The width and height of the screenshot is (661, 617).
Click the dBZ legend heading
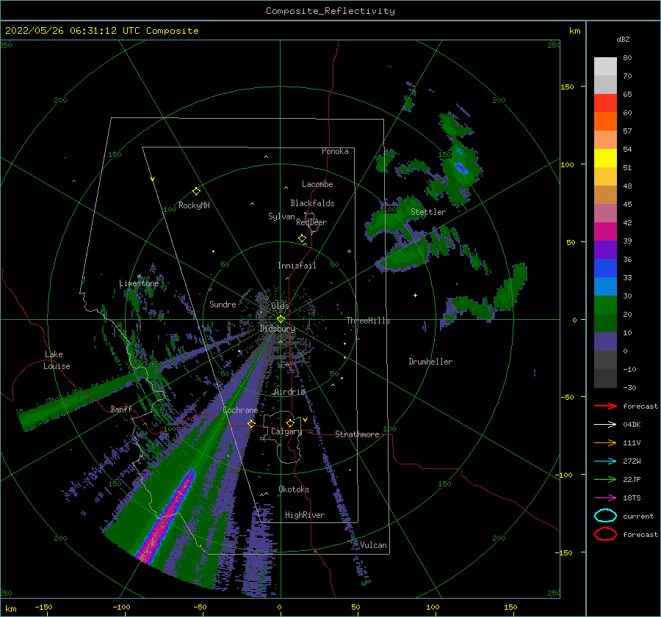[x=623, y=40]
